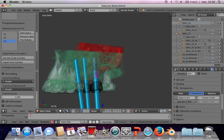Image resolution: width=224 pixels, height=140 pixels.
Task: Open the Render menu in the header
Action: (x=27, y=10)
